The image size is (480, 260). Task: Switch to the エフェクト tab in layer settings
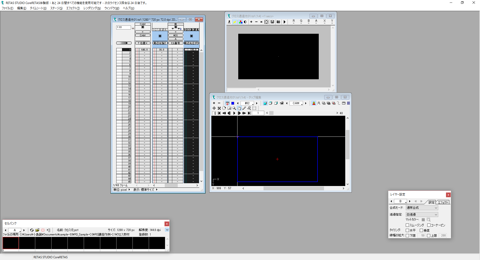pyautogui.click(x=443, y=202)
